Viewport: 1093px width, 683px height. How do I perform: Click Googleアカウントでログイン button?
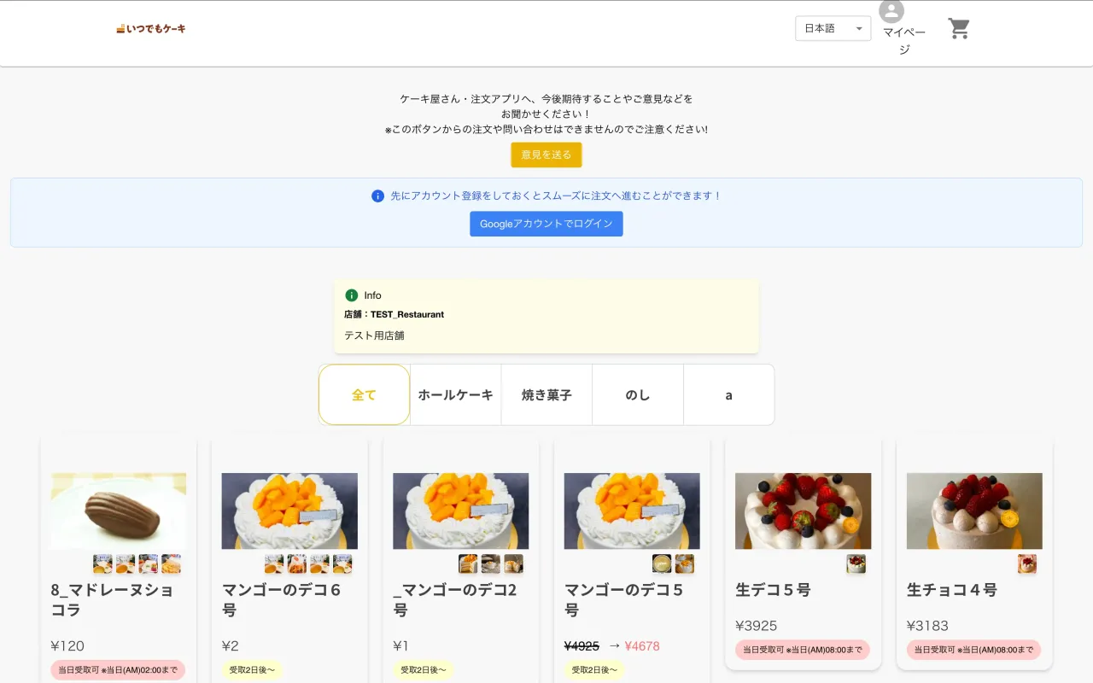click(546, 224)
